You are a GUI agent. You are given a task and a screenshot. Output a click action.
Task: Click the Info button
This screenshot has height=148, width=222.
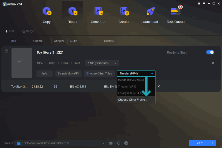click(x=45, y=74)
